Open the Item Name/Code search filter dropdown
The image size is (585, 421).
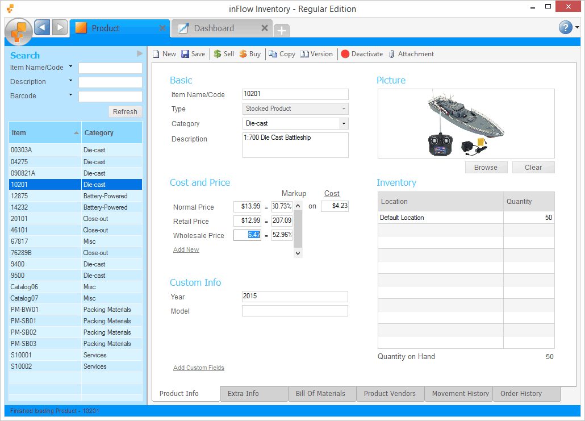pos(71,66)
